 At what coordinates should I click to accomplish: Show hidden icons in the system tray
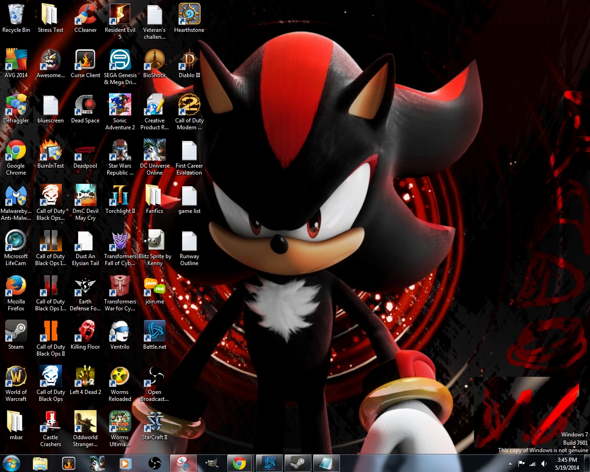click(510, 464)
